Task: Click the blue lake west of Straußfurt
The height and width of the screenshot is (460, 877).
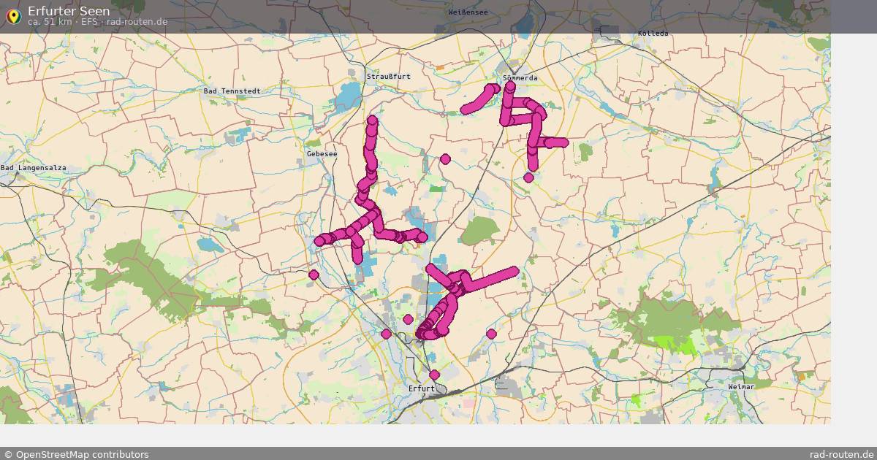Action: point(349,96)
